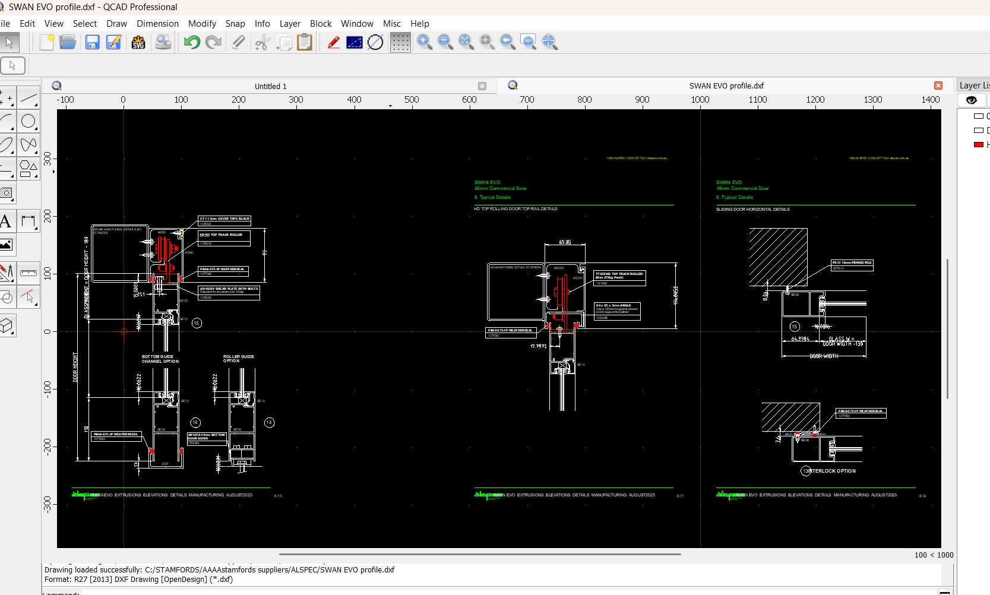The image size is (990, 595).
Task: Toggle the grid display button
Action: pyautogui.click(x=400, y=42)
